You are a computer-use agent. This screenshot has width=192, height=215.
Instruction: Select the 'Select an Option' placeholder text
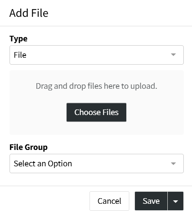coord(43,164)
